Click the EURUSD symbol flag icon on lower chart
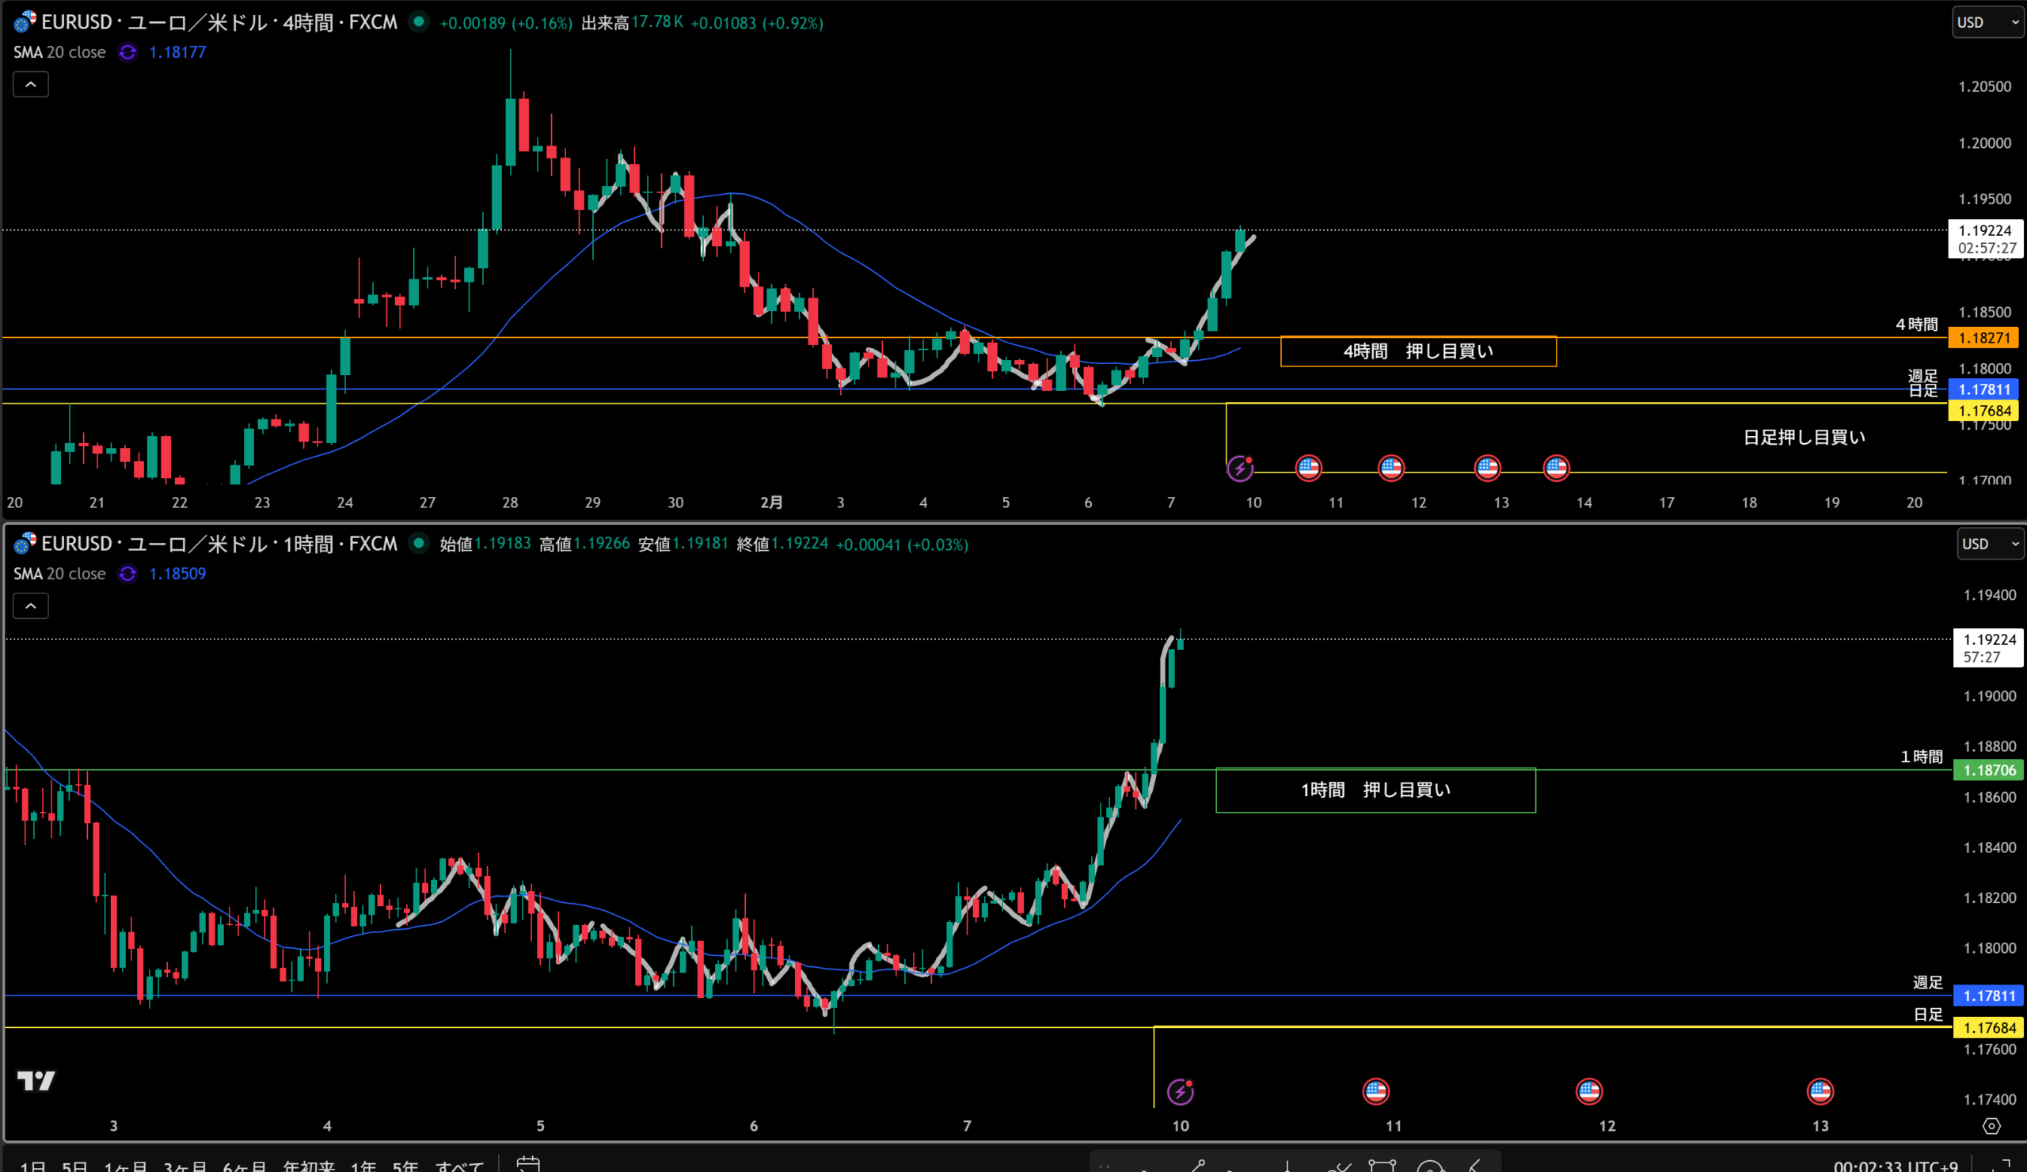The width and height of the screenshot is (2027, 1172). [x=24, y=544]
